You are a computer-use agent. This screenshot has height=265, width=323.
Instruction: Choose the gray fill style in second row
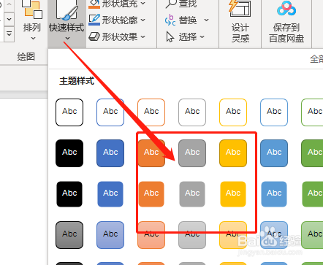(x=192, y=153)
